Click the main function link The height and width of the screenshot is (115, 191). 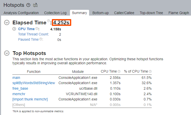point(16,78)
